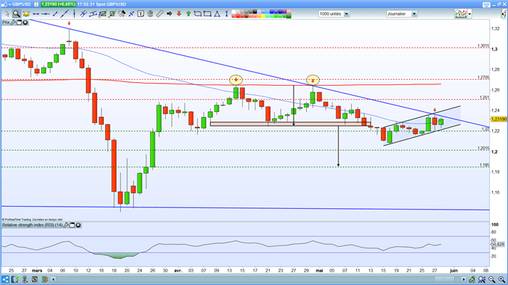Insert a black right arrow
The width and height of the screenshot is (508, 285).
169,14
